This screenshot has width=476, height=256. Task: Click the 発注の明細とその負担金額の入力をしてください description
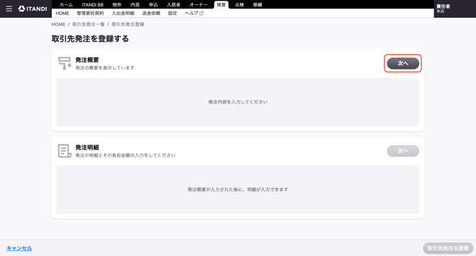tap(125, 155)
